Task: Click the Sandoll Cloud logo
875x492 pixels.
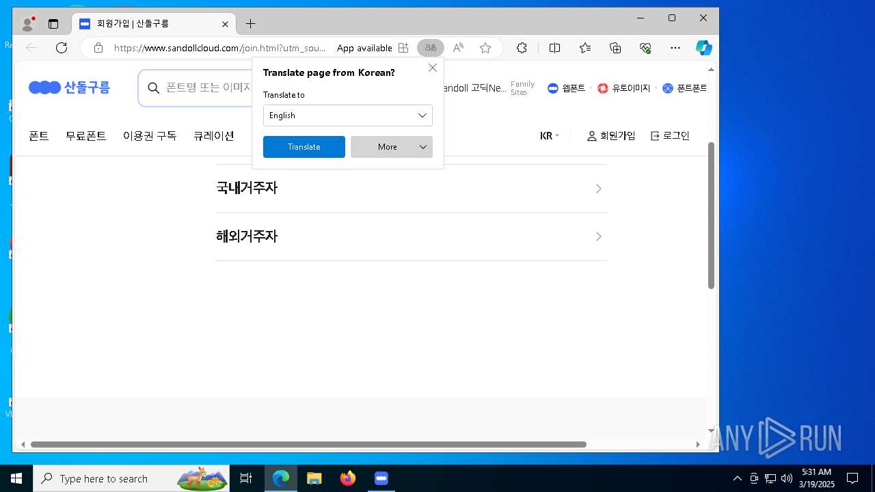Action: (69, 87)
